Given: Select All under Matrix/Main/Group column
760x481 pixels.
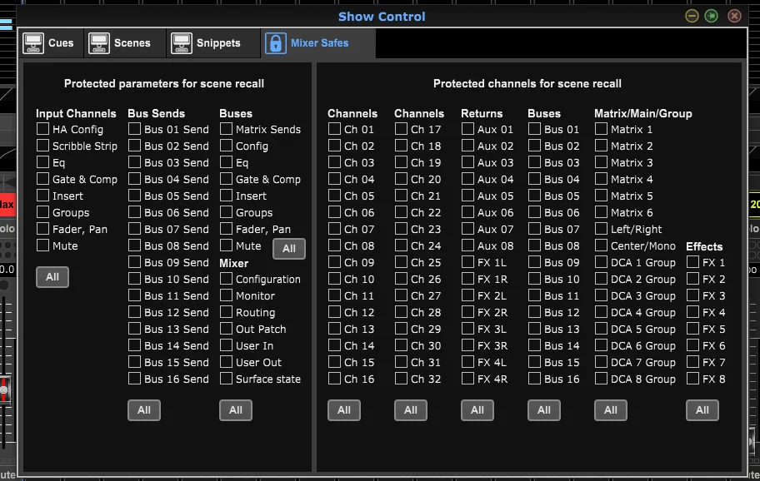Looking at the screenshot, I should [611, 410].
